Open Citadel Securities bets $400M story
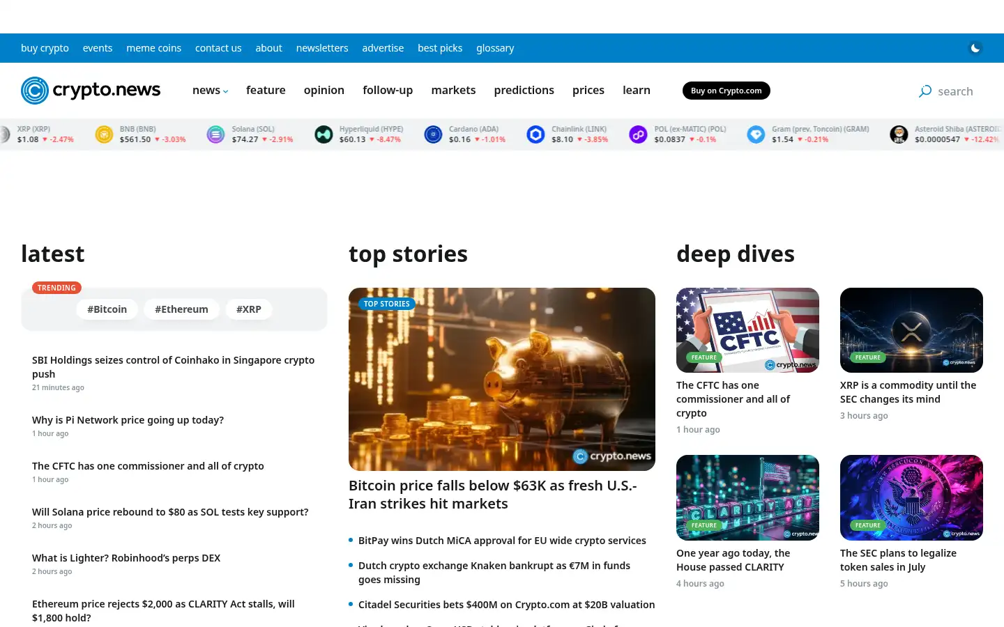 (x=506, y=605)
